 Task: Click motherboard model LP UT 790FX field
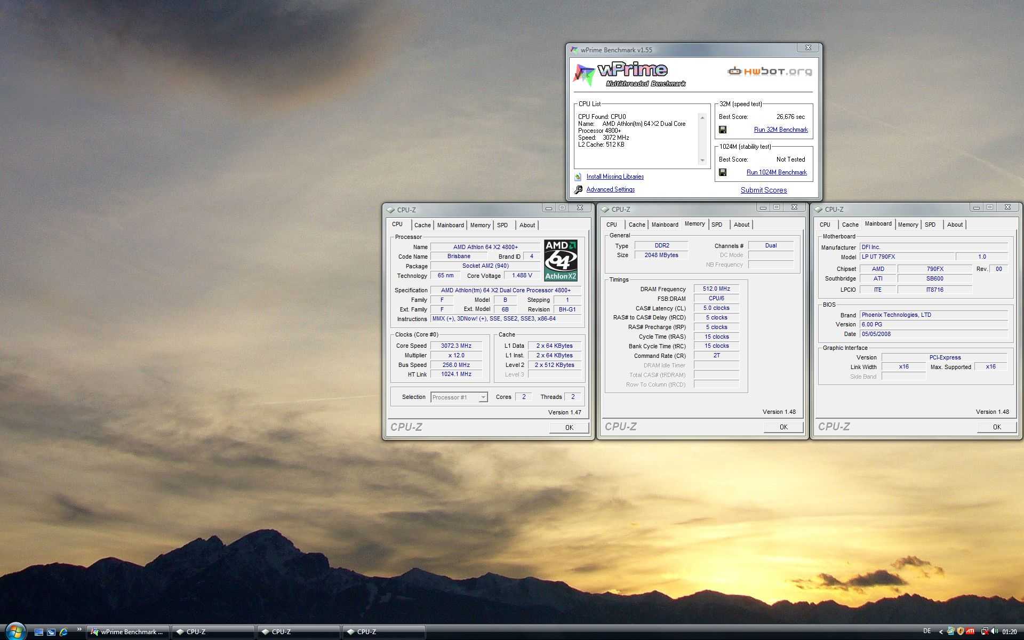[x=907, y=257]
